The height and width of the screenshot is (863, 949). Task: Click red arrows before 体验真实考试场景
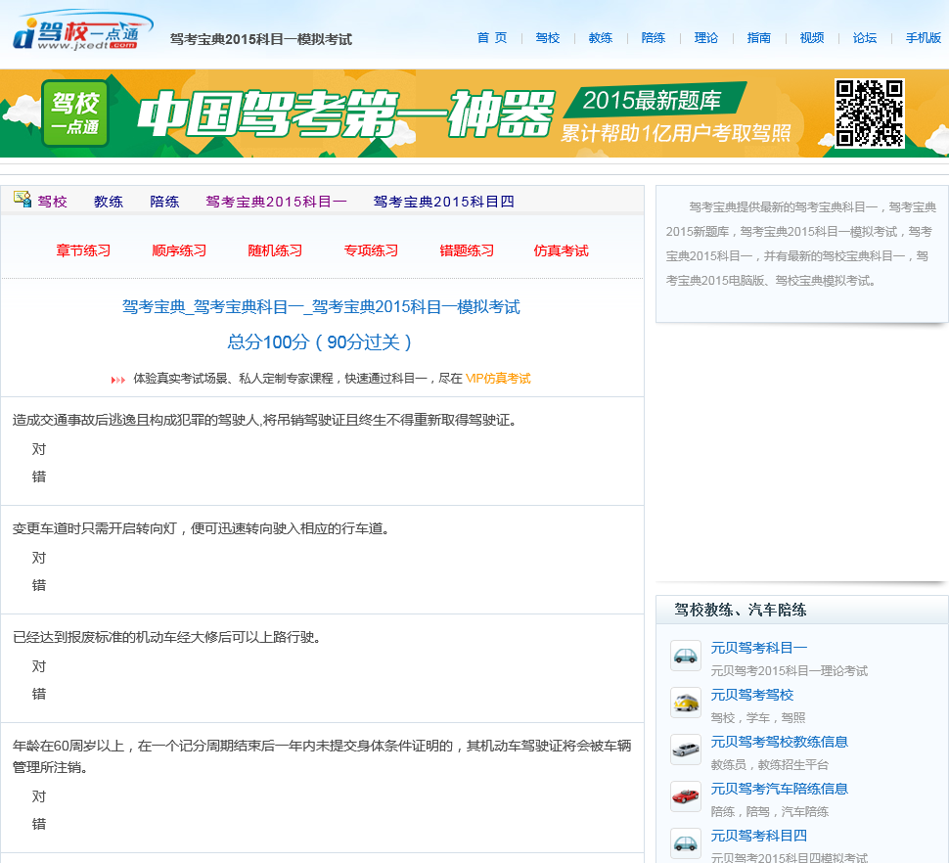118,380
